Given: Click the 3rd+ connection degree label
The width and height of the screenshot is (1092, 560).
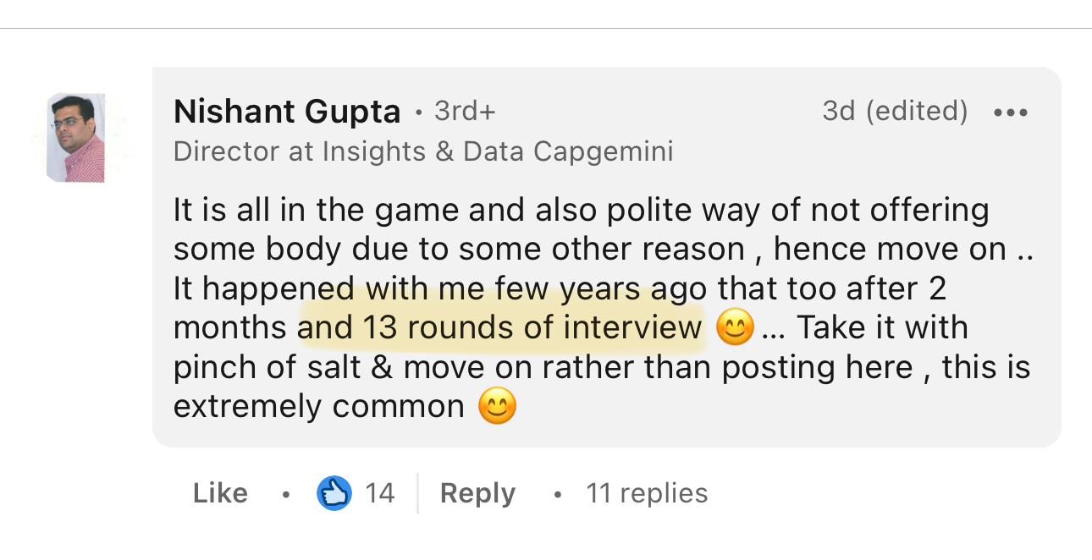Looking at the screenshot, I should [465, 112].
